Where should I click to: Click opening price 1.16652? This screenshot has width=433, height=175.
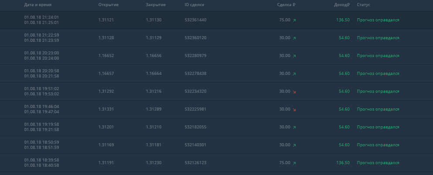[106, 56]
